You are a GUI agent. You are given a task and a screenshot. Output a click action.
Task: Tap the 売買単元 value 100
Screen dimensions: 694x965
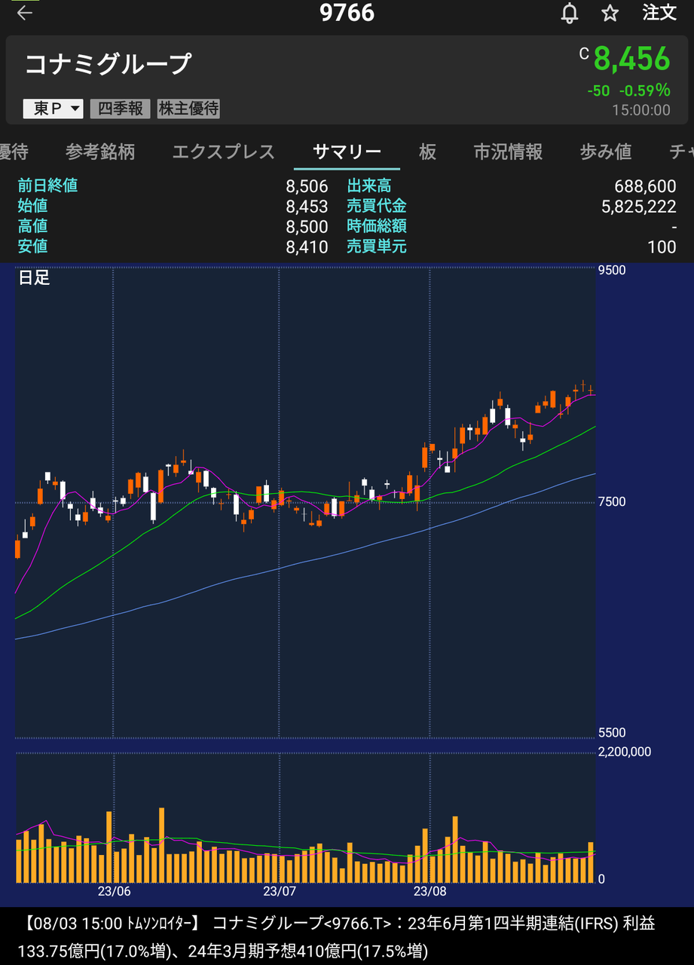662,247
